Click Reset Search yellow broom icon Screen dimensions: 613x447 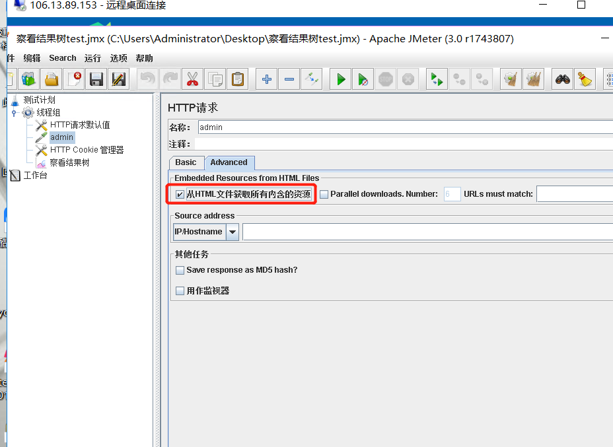[585, 79]
